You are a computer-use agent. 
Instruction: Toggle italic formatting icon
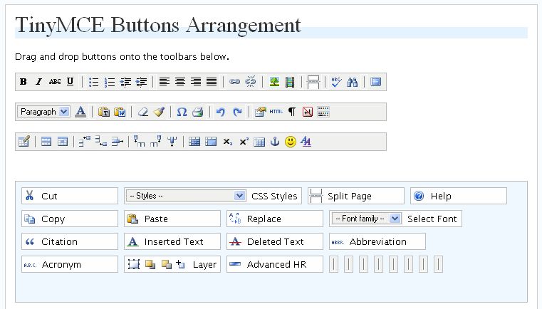click(39, 82)
